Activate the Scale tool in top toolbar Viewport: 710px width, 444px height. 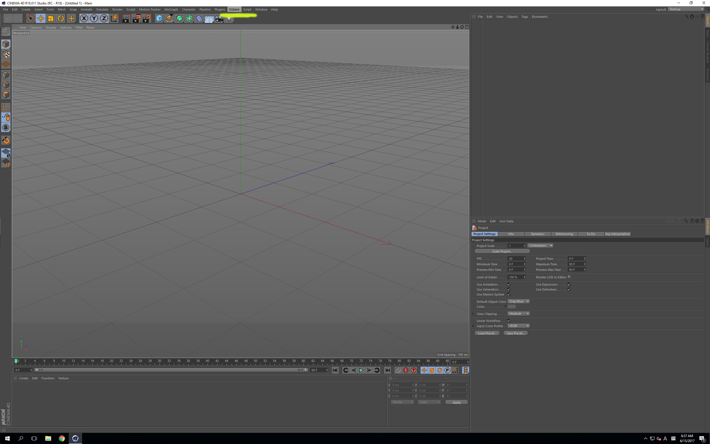pos(50,19)
